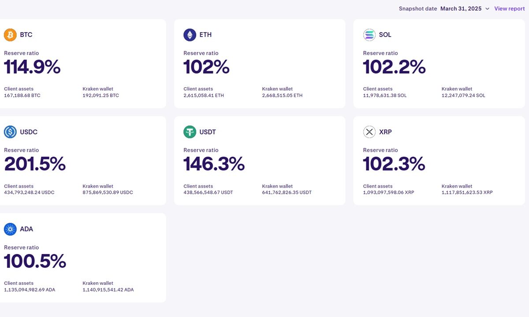Click the SOL card title

(385, 35)
